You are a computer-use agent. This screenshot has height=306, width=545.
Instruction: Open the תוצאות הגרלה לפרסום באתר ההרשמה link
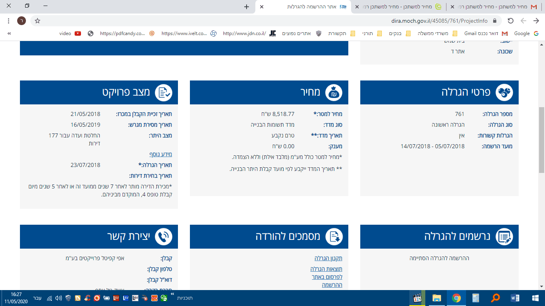(x=326, y=277)
